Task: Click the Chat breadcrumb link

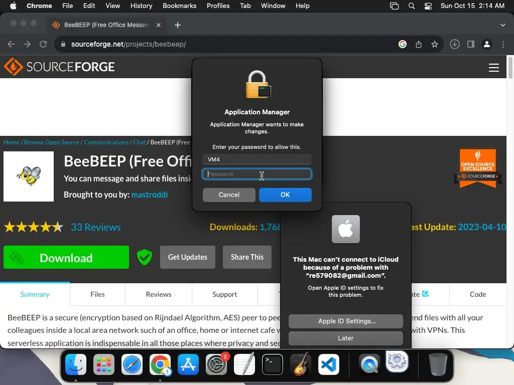Action: (x=139, y=142)
